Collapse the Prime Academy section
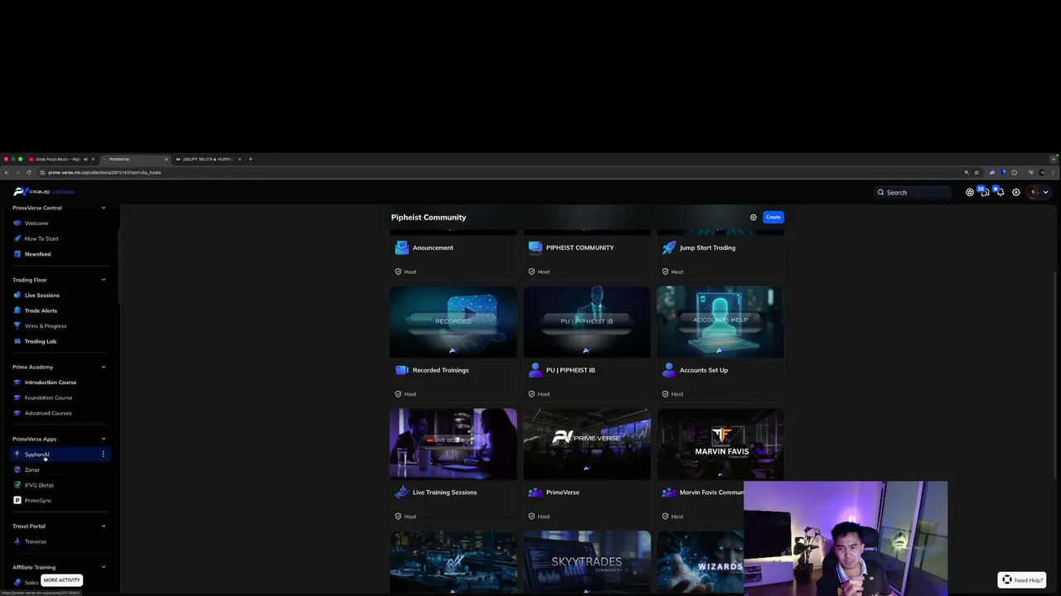 tap(104, 367)
